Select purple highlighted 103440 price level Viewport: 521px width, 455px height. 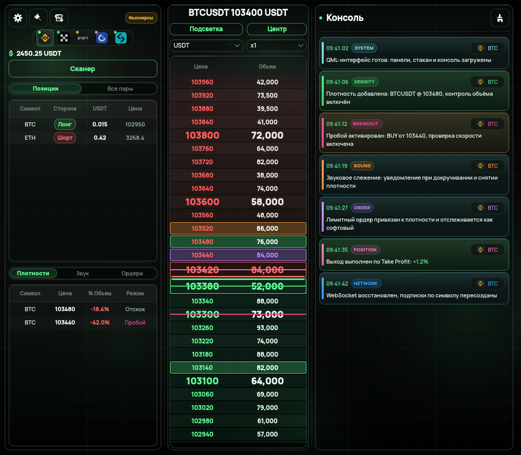[x=238, y=255]
